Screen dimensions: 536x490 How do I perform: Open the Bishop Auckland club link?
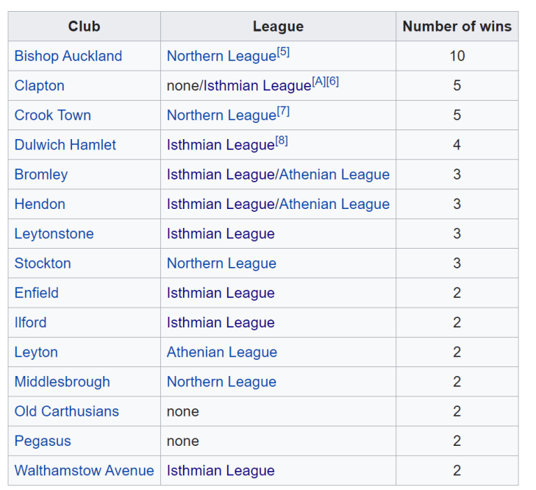click(x=68, y=56)
